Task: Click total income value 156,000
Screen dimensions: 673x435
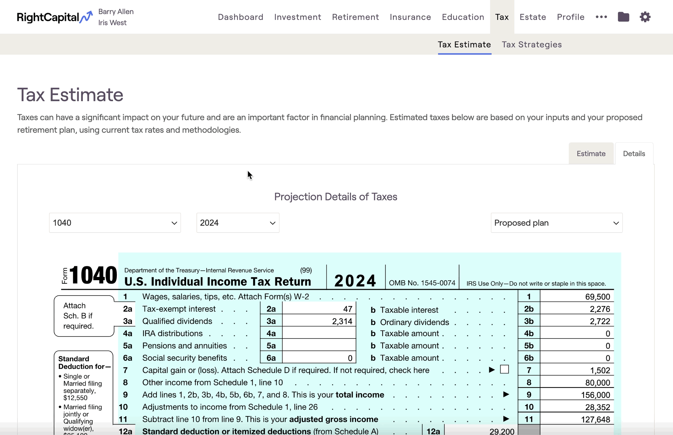Action: (595, 395)
